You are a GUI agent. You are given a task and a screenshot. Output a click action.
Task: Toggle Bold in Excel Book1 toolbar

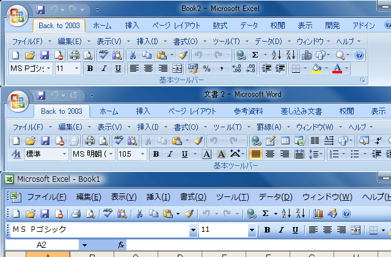[x=267, y=230]
